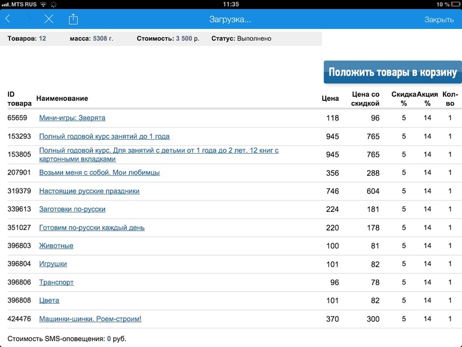Image resolution: width=462 pixels, height=347 pixels.
Task: Open the Мини-игры: Зверята link
Action: [72, 118]
